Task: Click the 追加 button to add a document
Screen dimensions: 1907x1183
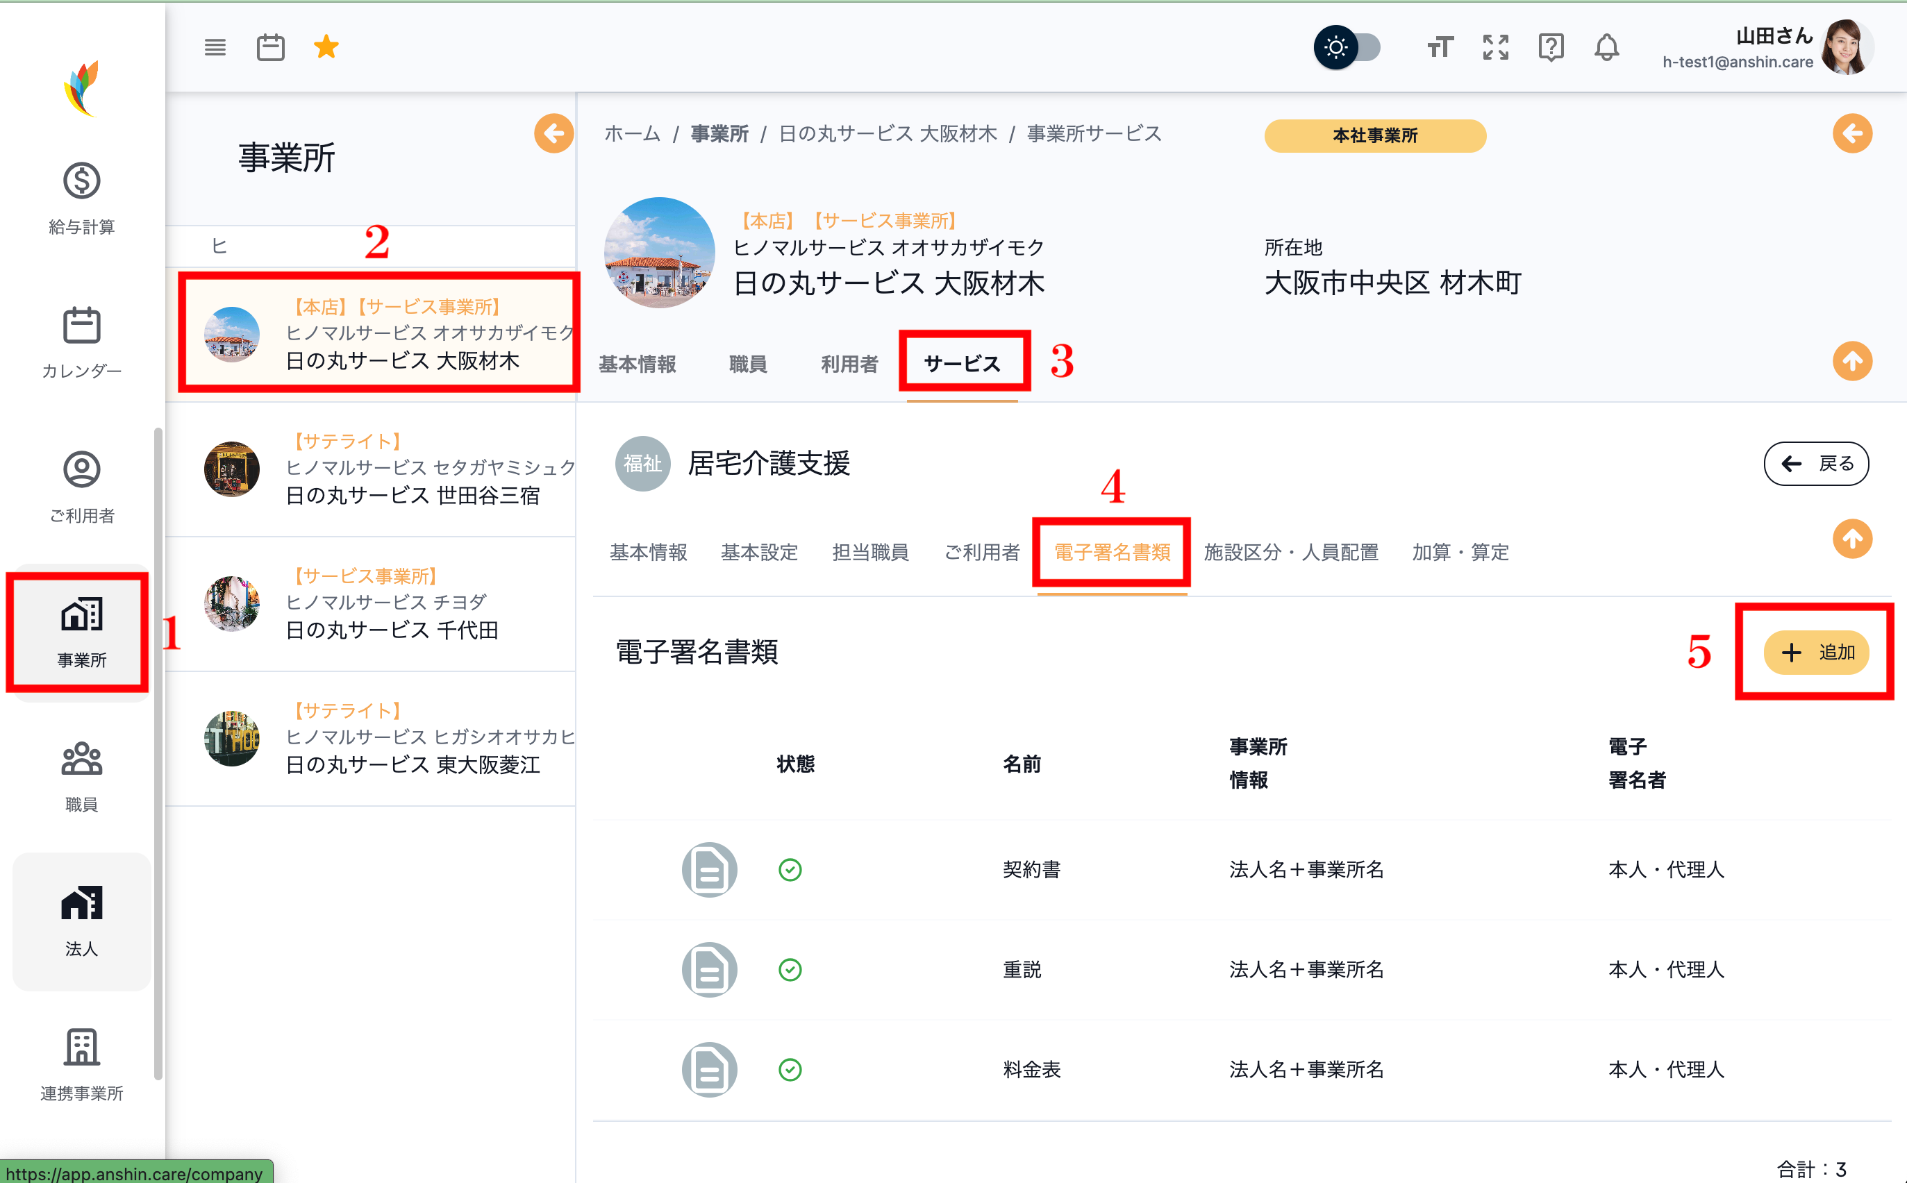Action: [1815, 653]
